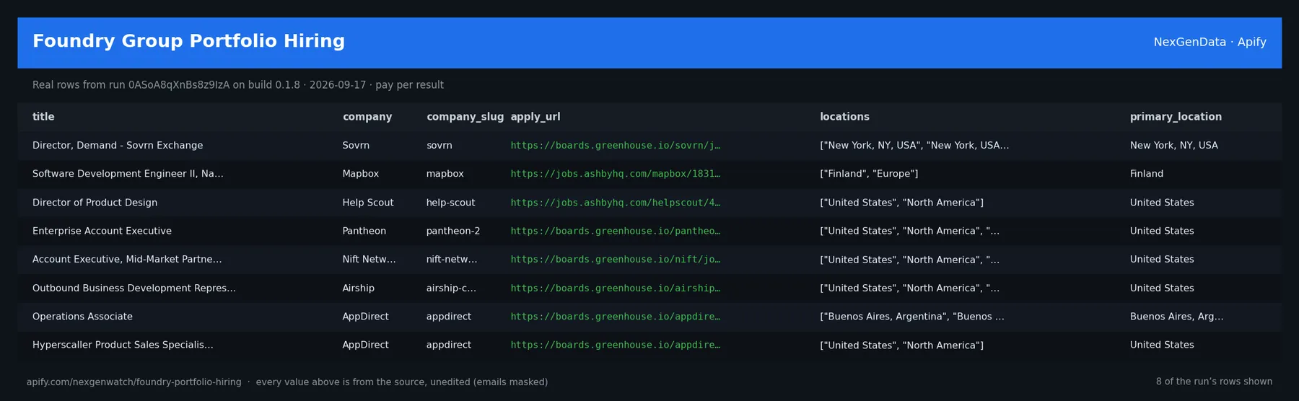This screenshot has height=401, width=1299.
Task: Open the Help Scout ashbyhq apply URL
Action: pyautogui.click(x=616, y=203)
